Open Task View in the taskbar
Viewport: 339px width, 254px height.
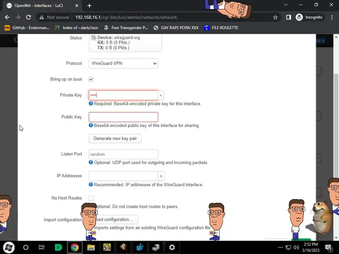click(x=41, y=247)
